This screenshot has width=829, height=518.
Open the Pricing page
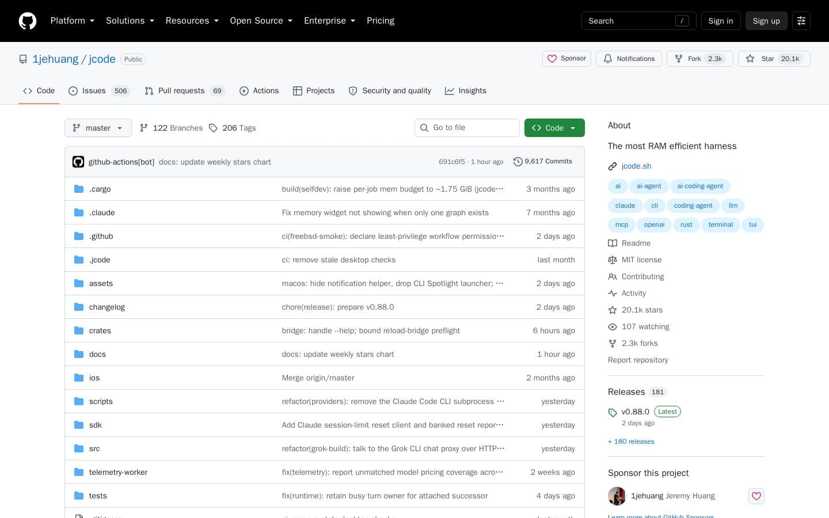click(381, 21)
